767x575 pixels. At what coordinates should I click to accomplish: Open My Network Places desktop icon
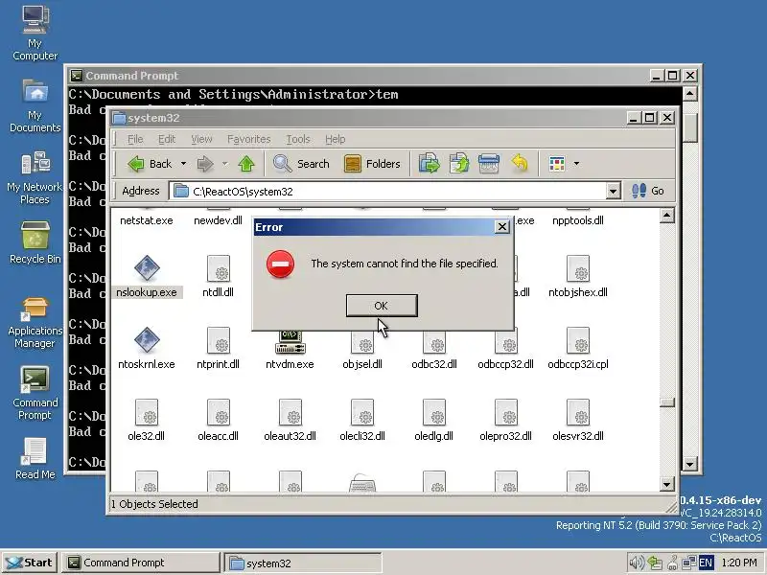(35, 178)
